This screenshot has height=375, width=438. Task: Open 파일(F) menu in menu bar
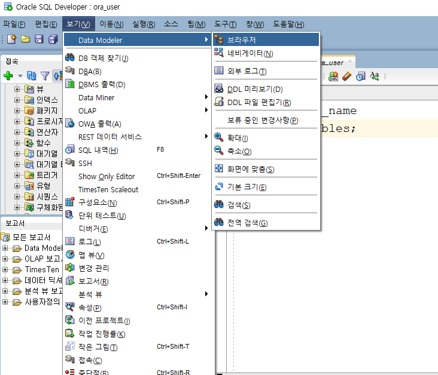point(14,24)
